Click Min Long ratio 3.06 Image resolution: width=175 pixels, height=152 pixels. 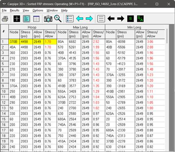[155, 42]
